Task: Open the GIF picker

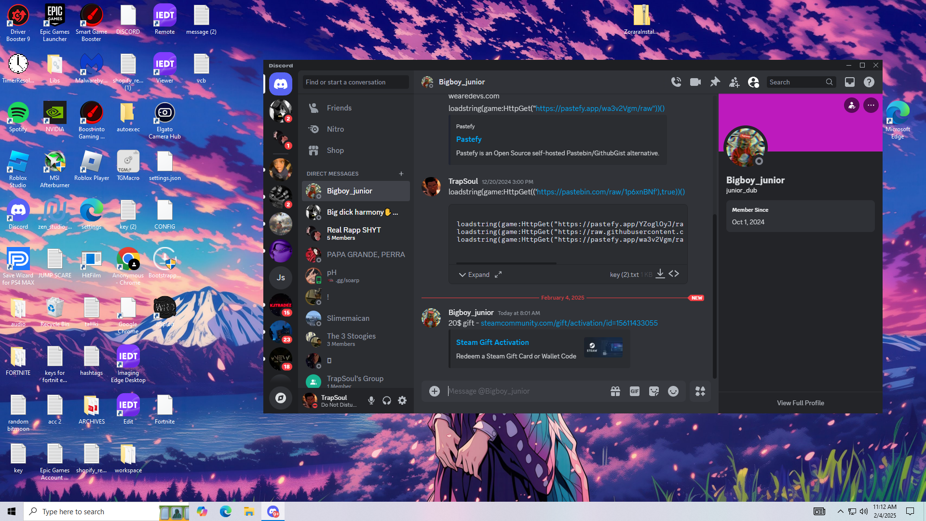Action: (635, 391)
